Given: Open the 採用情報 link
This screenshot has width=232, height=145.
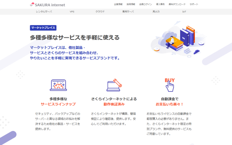Looking at the screenshot, I should [x=131, y=4].
